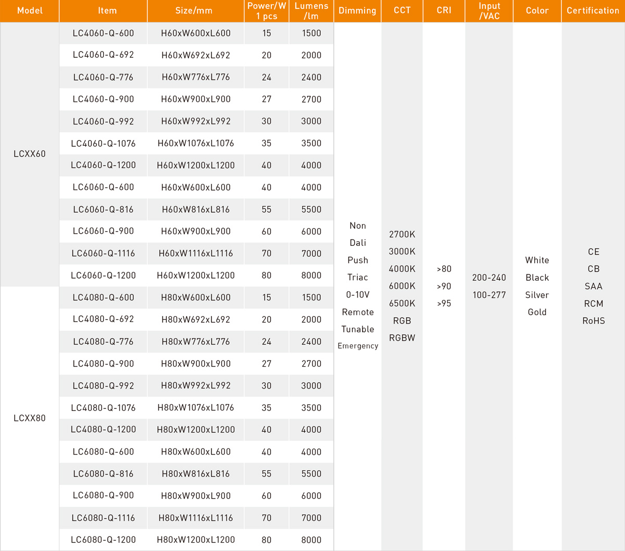Click the '>80' CRI value
Viewport: 625px width, 551px height.
tap(444, 269)
